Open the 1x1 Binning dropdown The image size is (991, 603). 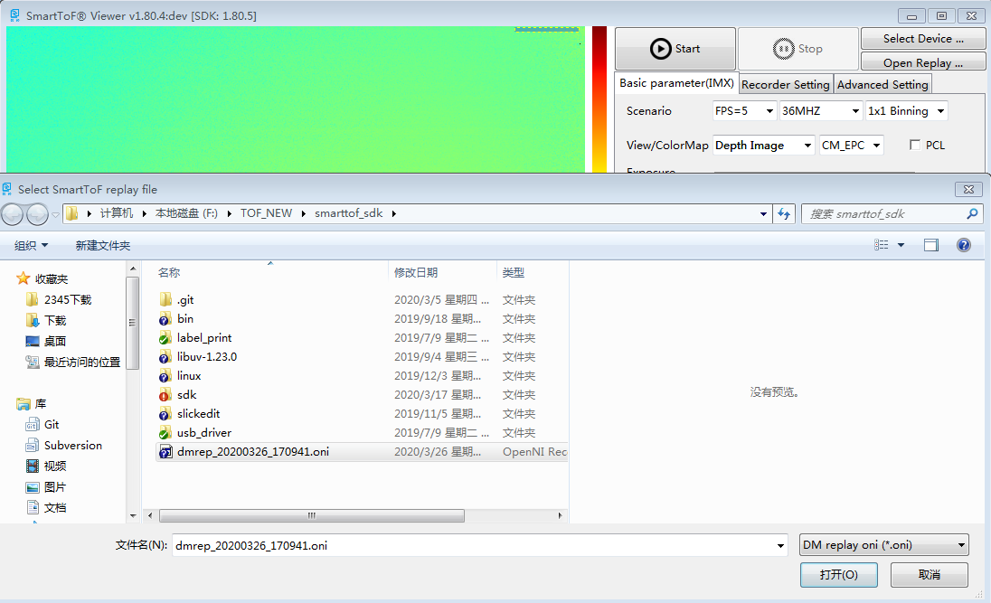tap(906, 110)
